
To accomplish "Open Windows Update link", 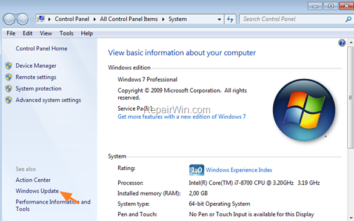I will (x=37, y=191).
